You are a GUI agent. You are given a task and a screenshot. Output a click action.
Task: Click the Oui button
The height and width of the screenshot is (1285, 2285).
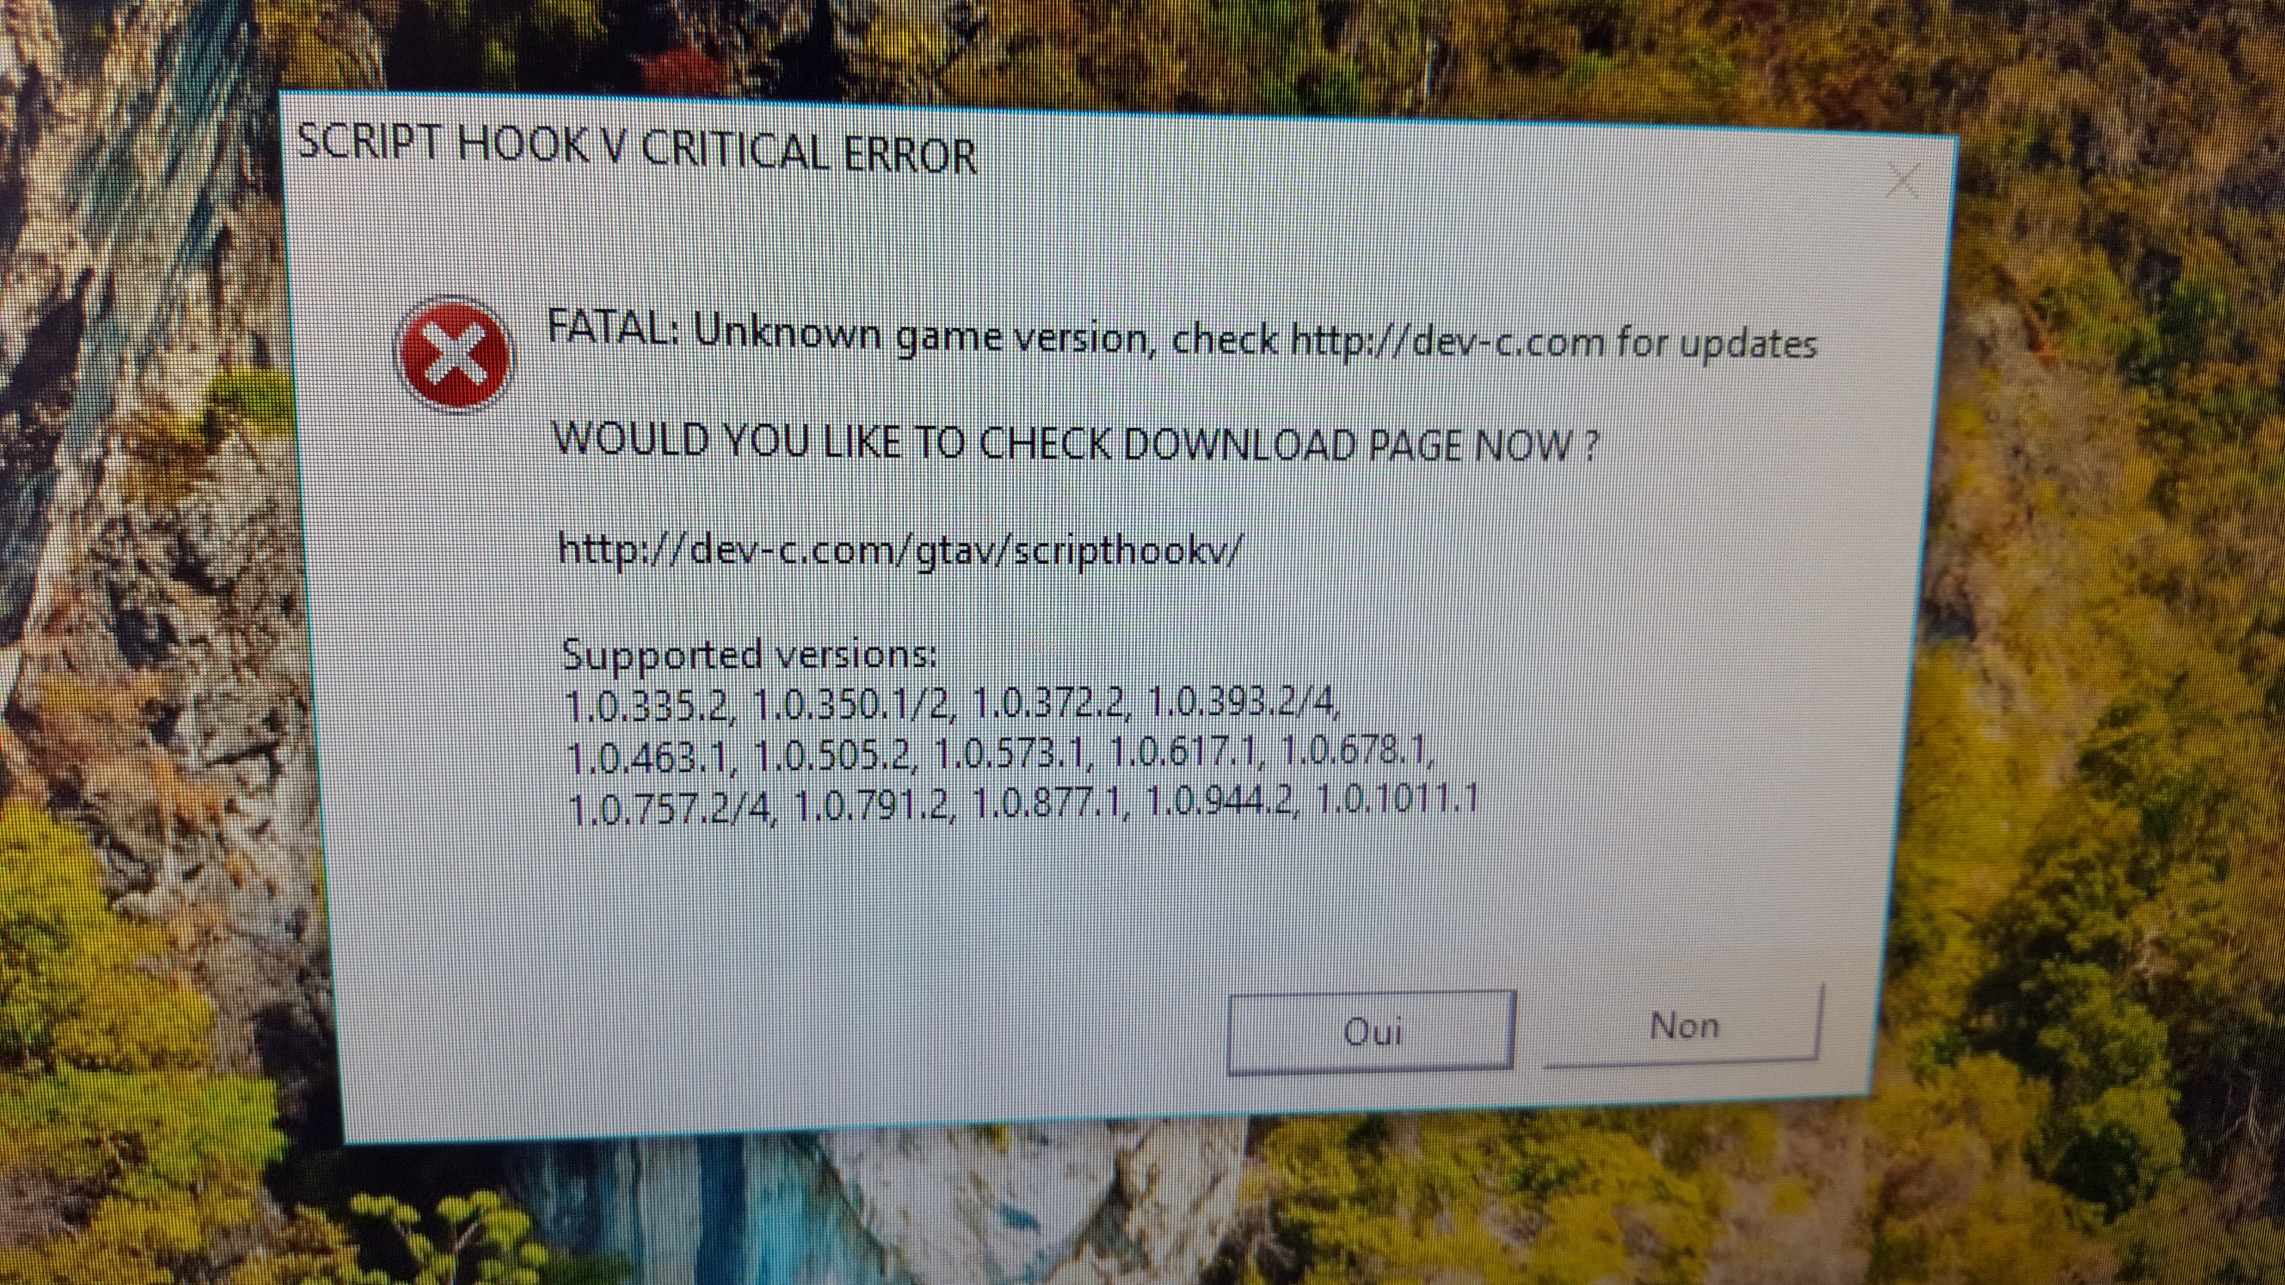coord(1370,1031)
